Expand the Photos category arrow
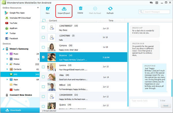The image size is (173, 113). pos(7,64)
